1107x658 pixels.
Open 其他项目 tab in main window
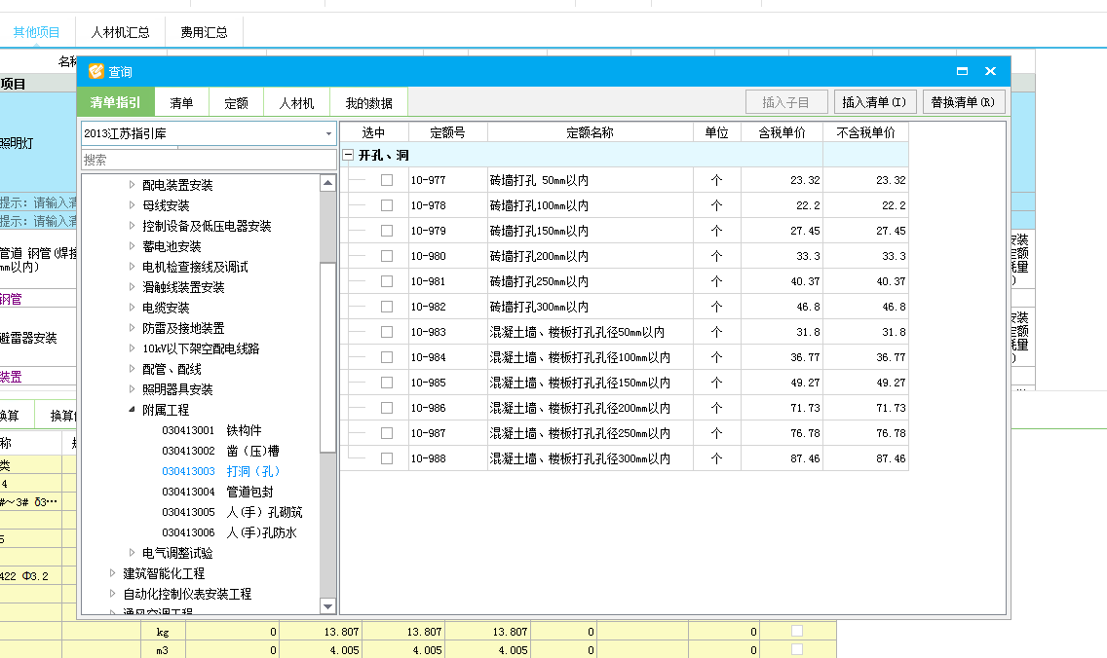pos(37,32)
